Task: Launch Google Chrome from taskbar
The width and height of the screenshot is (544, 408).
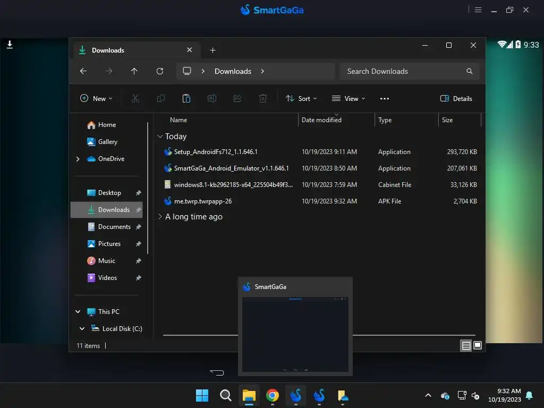Action: [x=273, y=395]
